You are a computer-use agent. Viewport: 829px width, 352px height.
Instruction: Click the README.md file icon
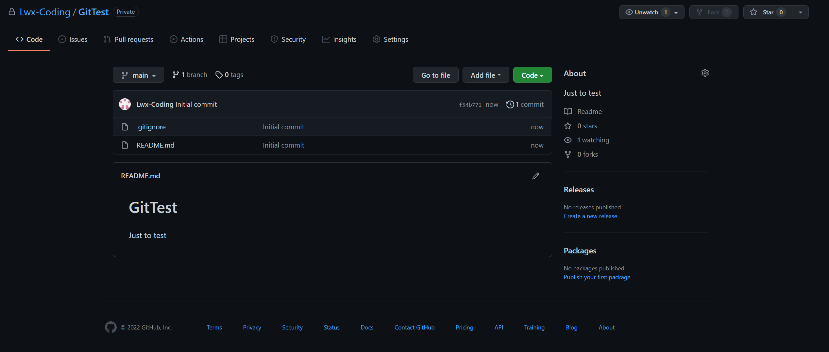pos(125,145)
